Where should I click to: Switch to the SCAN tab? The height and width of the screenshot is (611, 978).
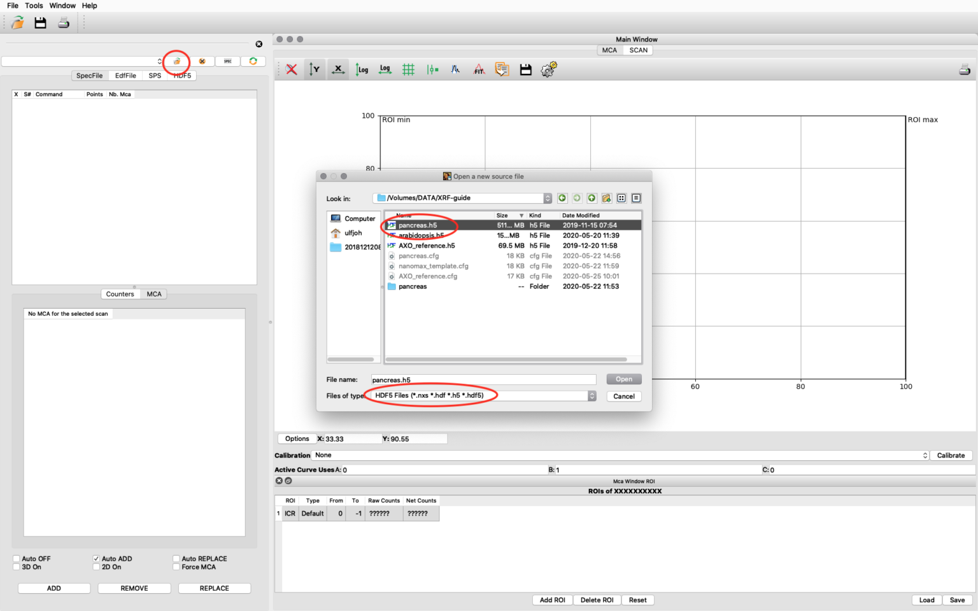tap(638, 50)
